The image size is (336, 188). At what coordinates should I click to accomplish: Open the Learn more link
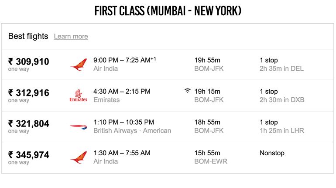point(71,36)
